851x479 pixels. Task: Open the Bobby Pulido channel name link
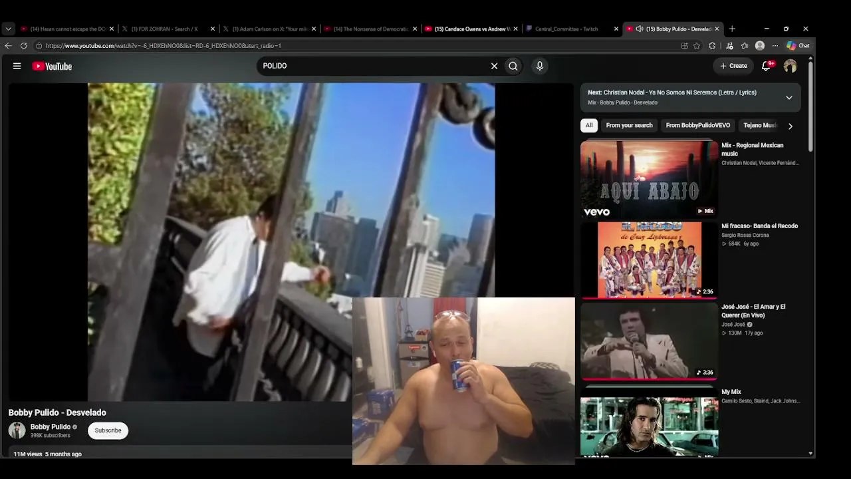click(x=51, y=426)
